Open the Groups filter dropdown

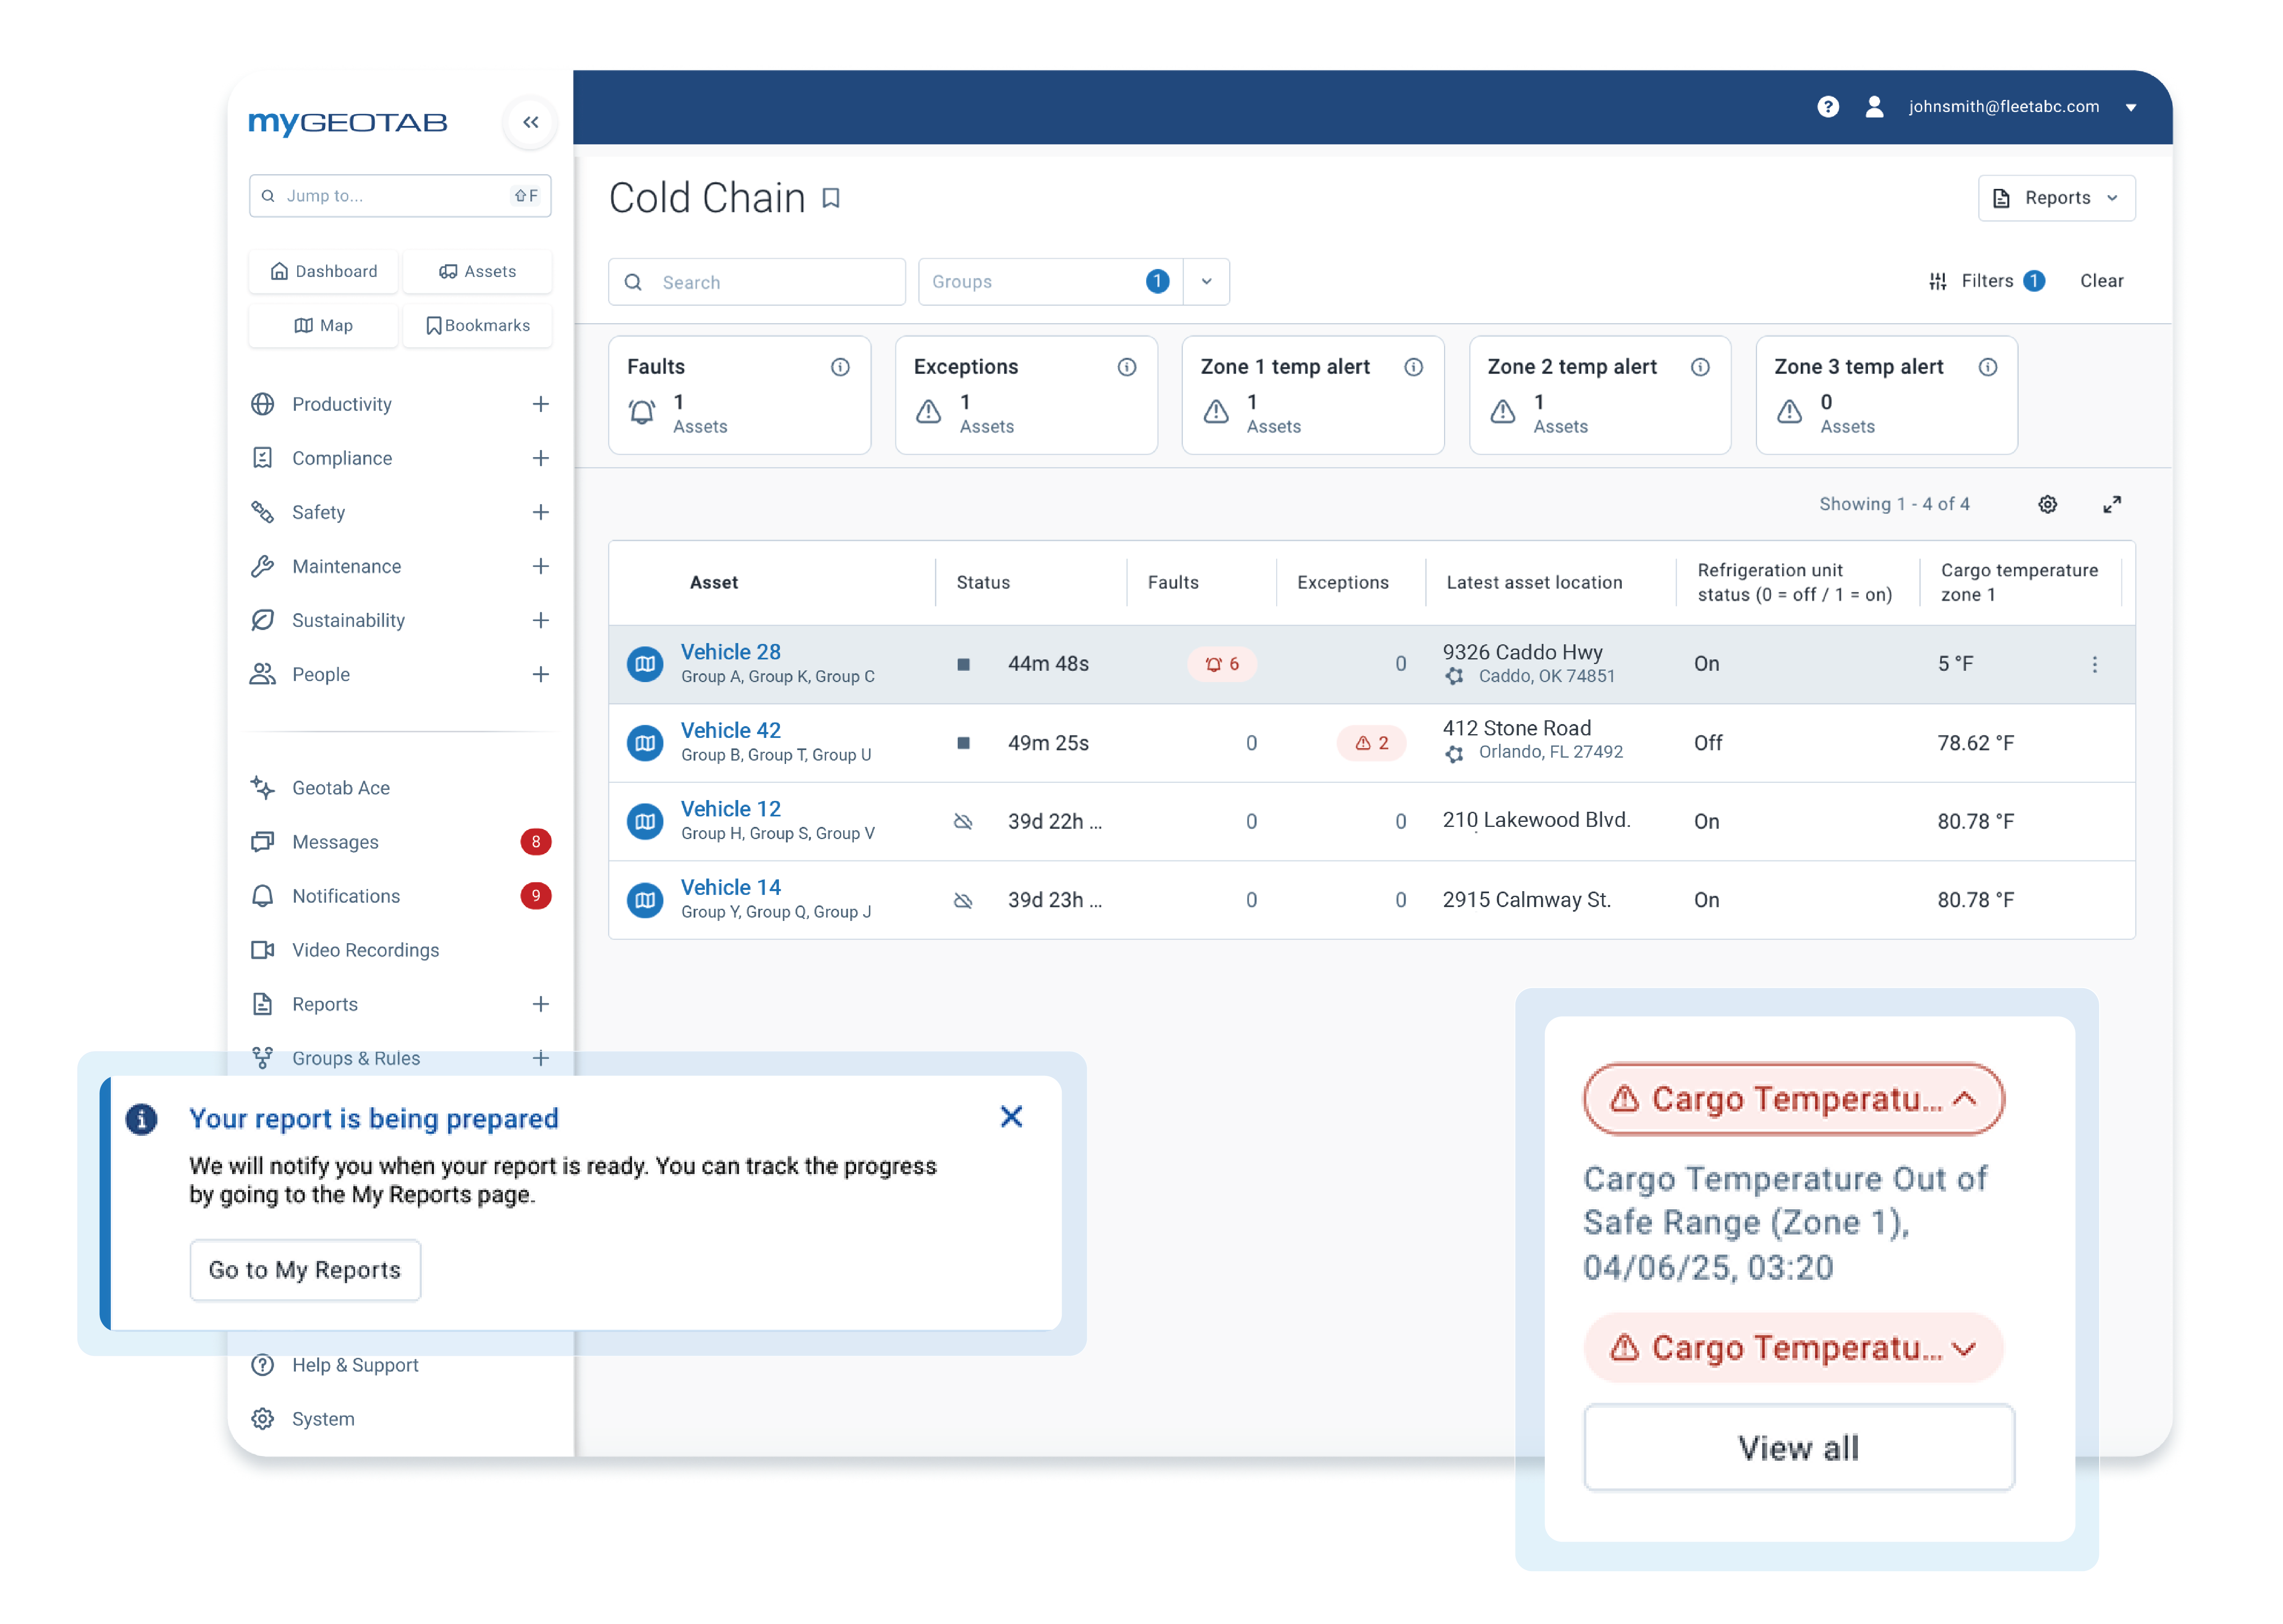(1207, 281)
